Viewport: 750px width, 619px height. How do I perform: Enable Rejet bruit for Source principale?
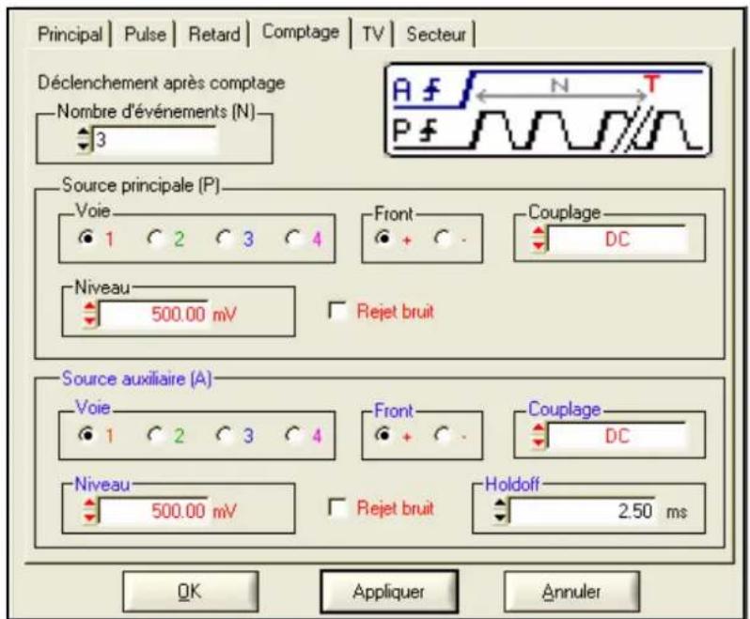(x=337, y=311)
